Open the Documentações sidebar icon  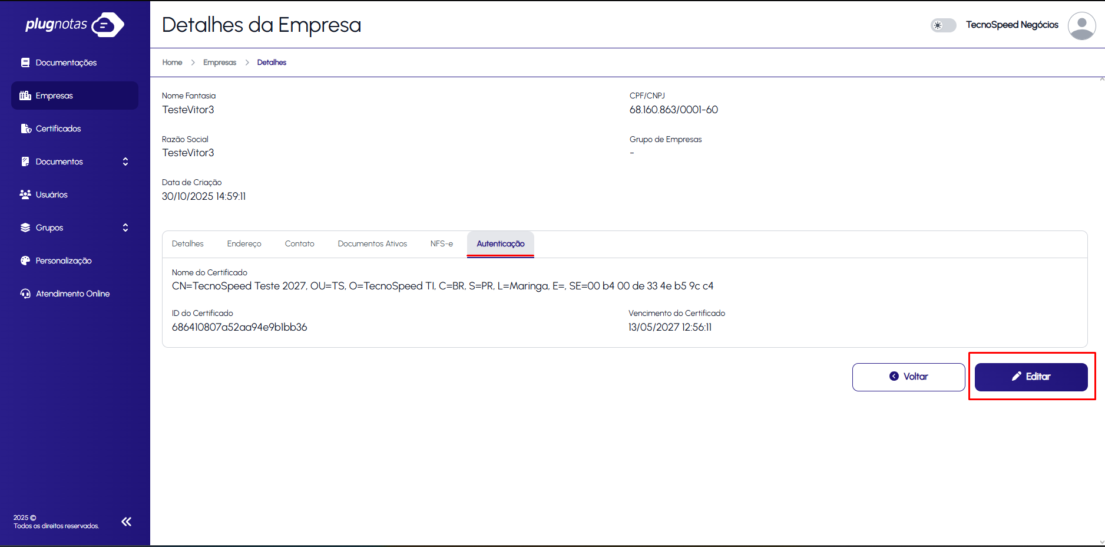25,62
